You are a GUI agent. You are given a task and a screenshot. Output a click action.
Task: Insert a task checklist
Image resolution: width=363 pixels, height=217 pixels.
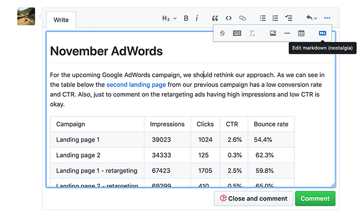pyautogui.click(x=289, y=18)
